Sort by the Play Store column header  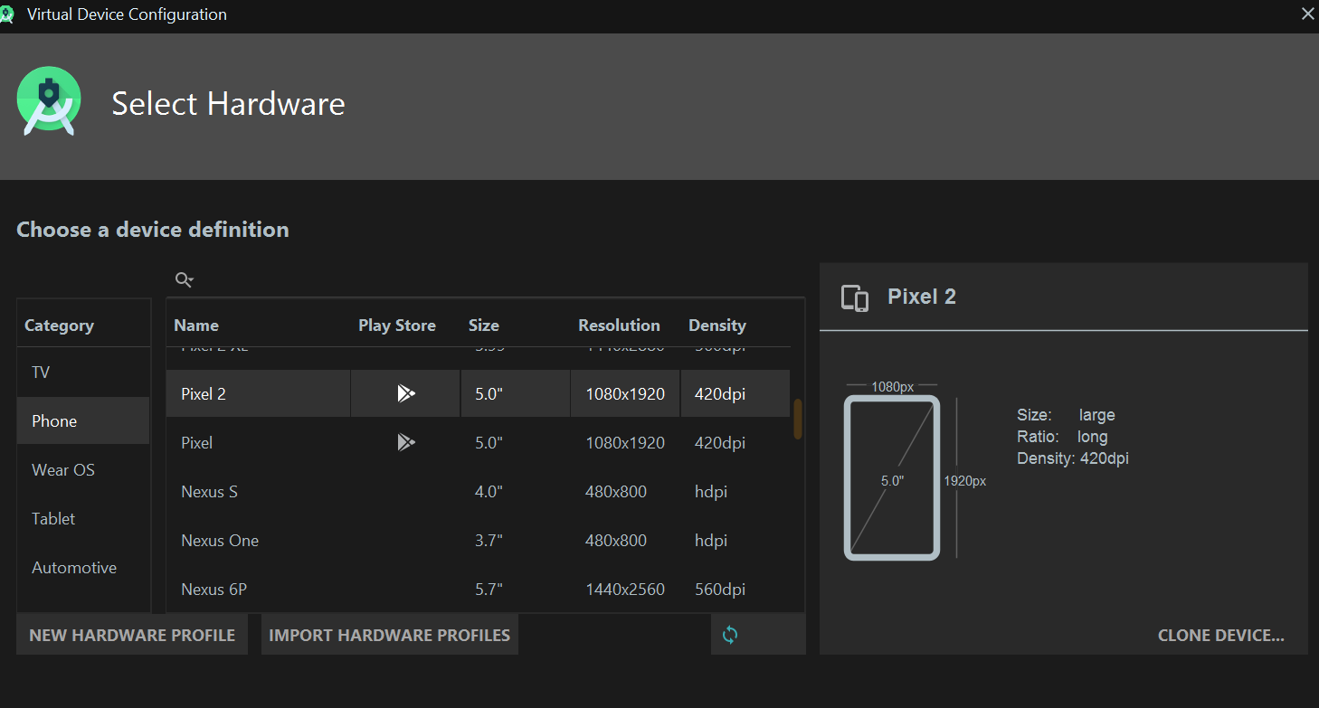397,326
